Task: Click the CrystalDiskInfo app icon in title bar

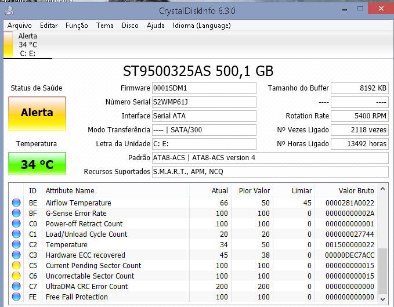Action: point(9,10)
